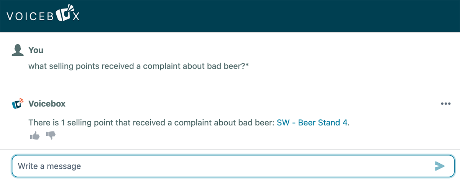Click the Voicebox sender name above answer
Image resolution: width=460 pixels, height=179 pixels.
tap(47, 104)
